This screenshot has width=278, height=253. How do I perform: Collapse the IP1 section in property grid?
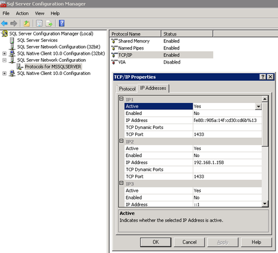pos(121,99)
